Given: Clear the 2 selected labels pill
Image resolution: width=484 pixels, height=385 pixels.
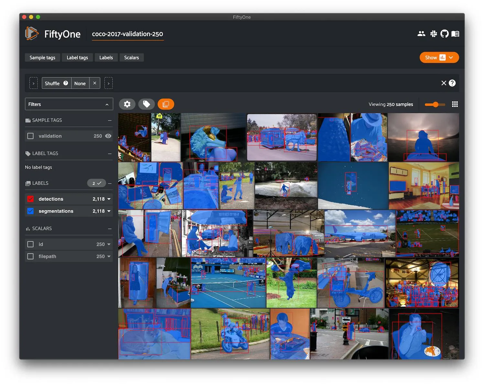Looking at the screenshot, I should tap(96, 183).
